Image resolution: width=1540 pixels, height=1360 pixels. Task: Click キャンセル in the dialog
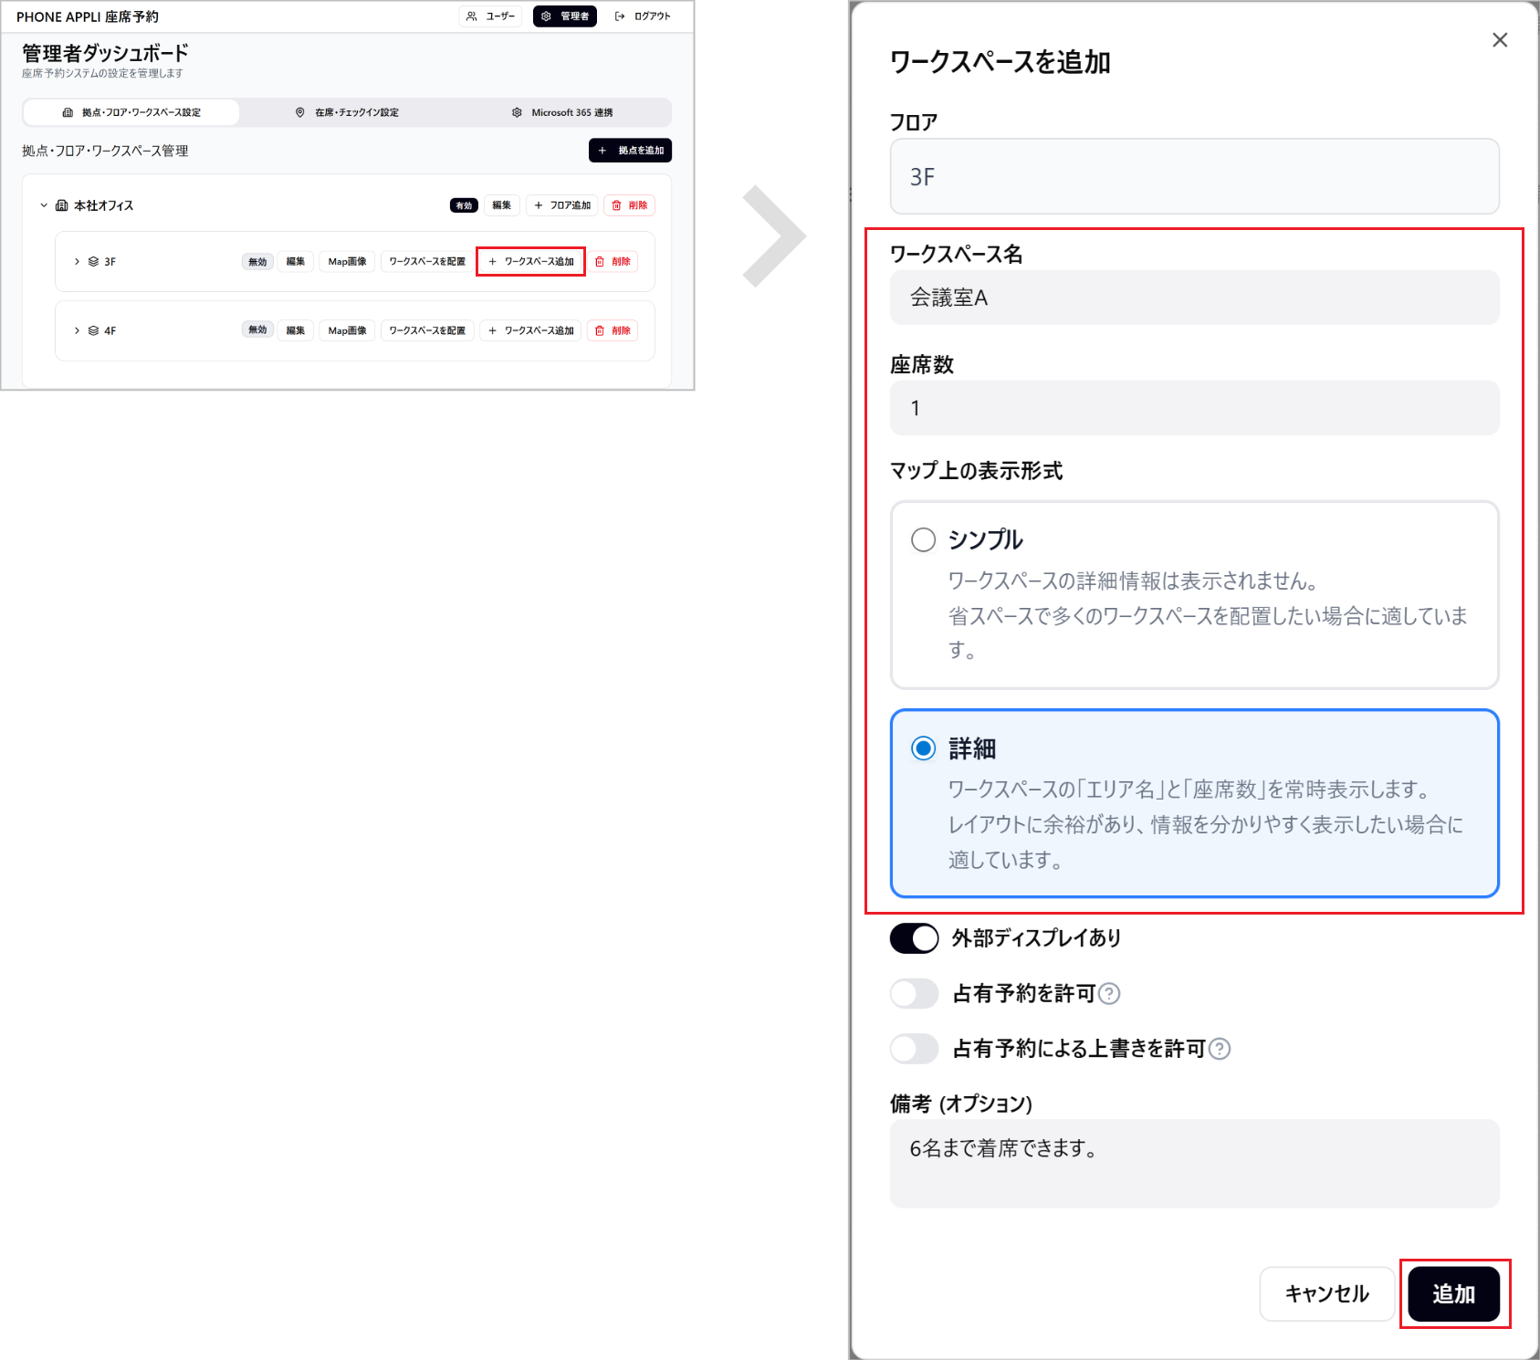[x=1327, y=1294]
